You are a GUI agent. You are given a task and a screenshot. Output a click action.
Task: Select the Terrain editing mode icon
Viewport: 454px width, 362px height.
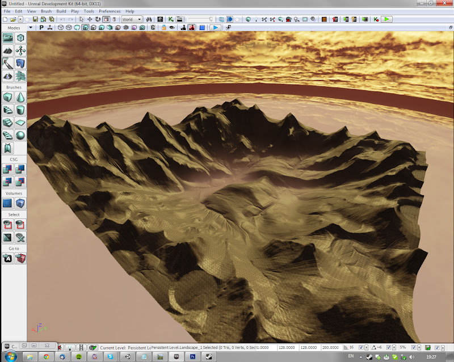click(8, 51)
